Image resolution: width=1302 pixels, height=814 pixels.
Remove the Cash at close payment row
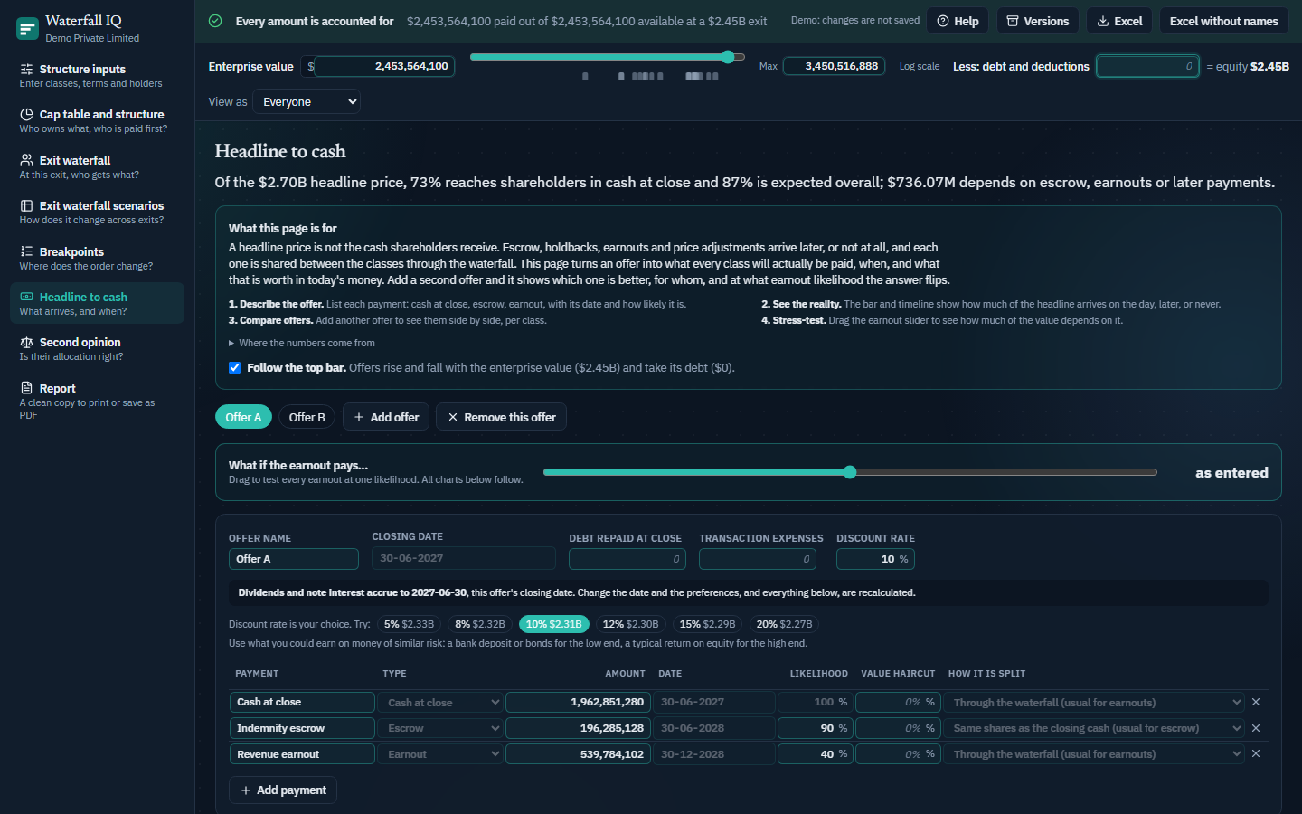click(x=1256, y=702)
